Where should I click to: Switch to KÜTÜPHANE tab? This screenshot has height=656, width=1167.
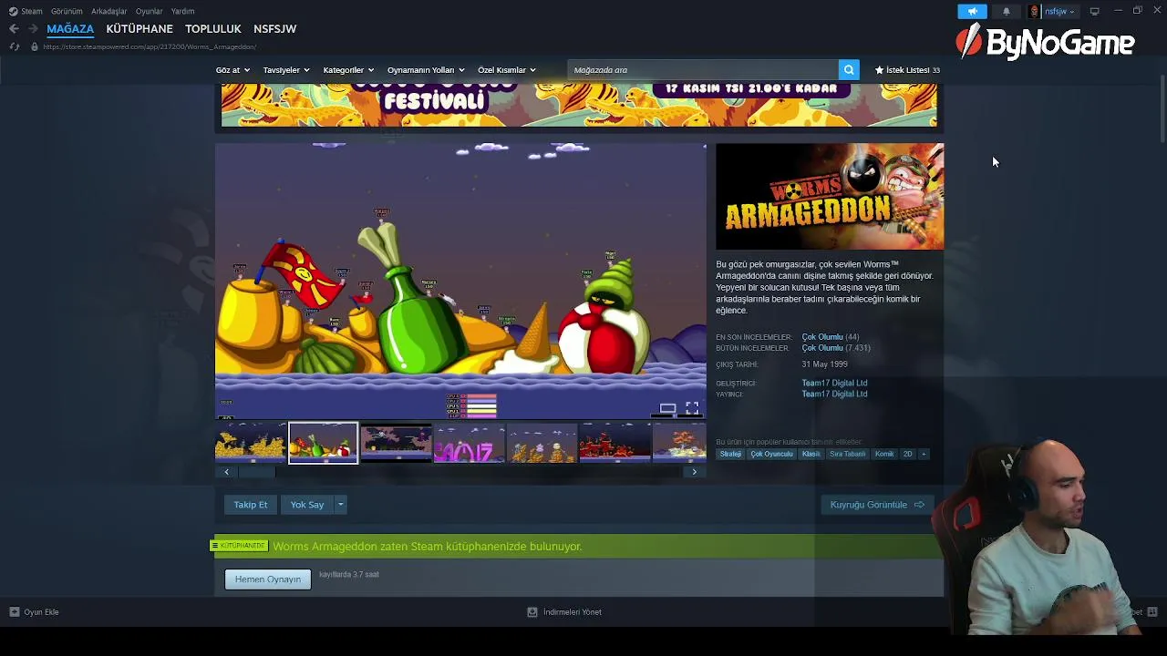point(139,29)
